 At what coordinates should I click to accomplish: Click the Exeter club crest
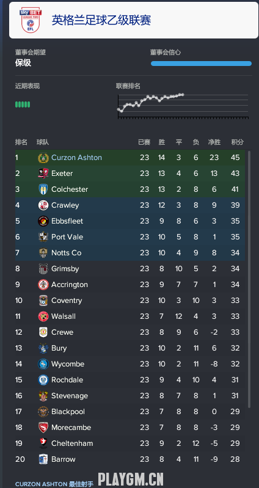pyautogui.click(x=43, y=173)
